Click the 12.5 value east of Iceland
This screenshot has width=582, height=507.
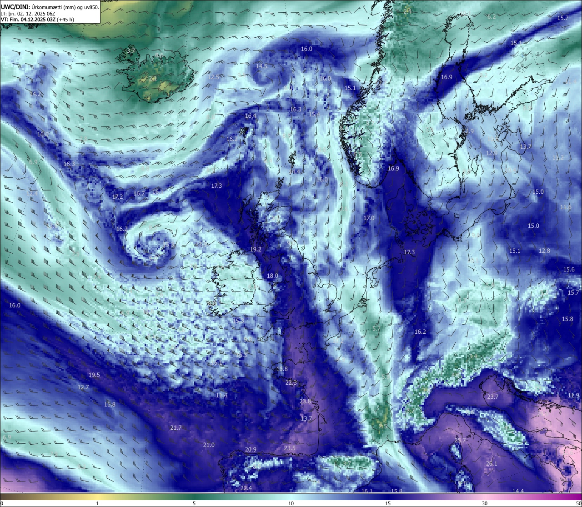[x=213, y=77]
